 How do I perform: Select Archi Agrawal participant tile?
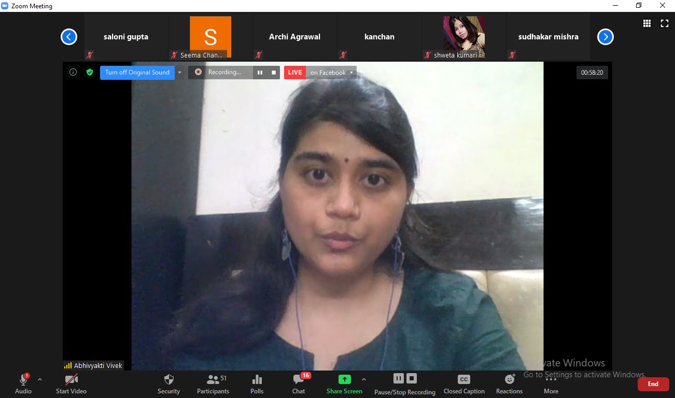tap(295, 37)
